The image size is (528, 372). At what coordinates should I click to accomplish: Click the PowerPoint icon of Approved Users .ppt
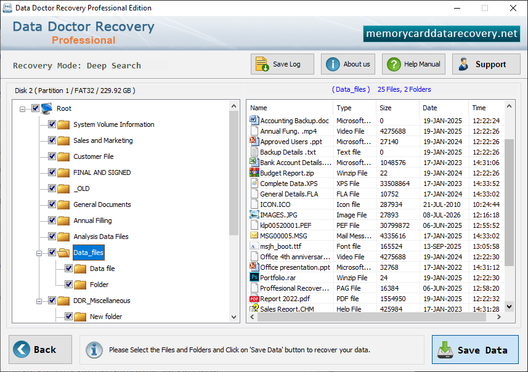(x=254, y=141)
